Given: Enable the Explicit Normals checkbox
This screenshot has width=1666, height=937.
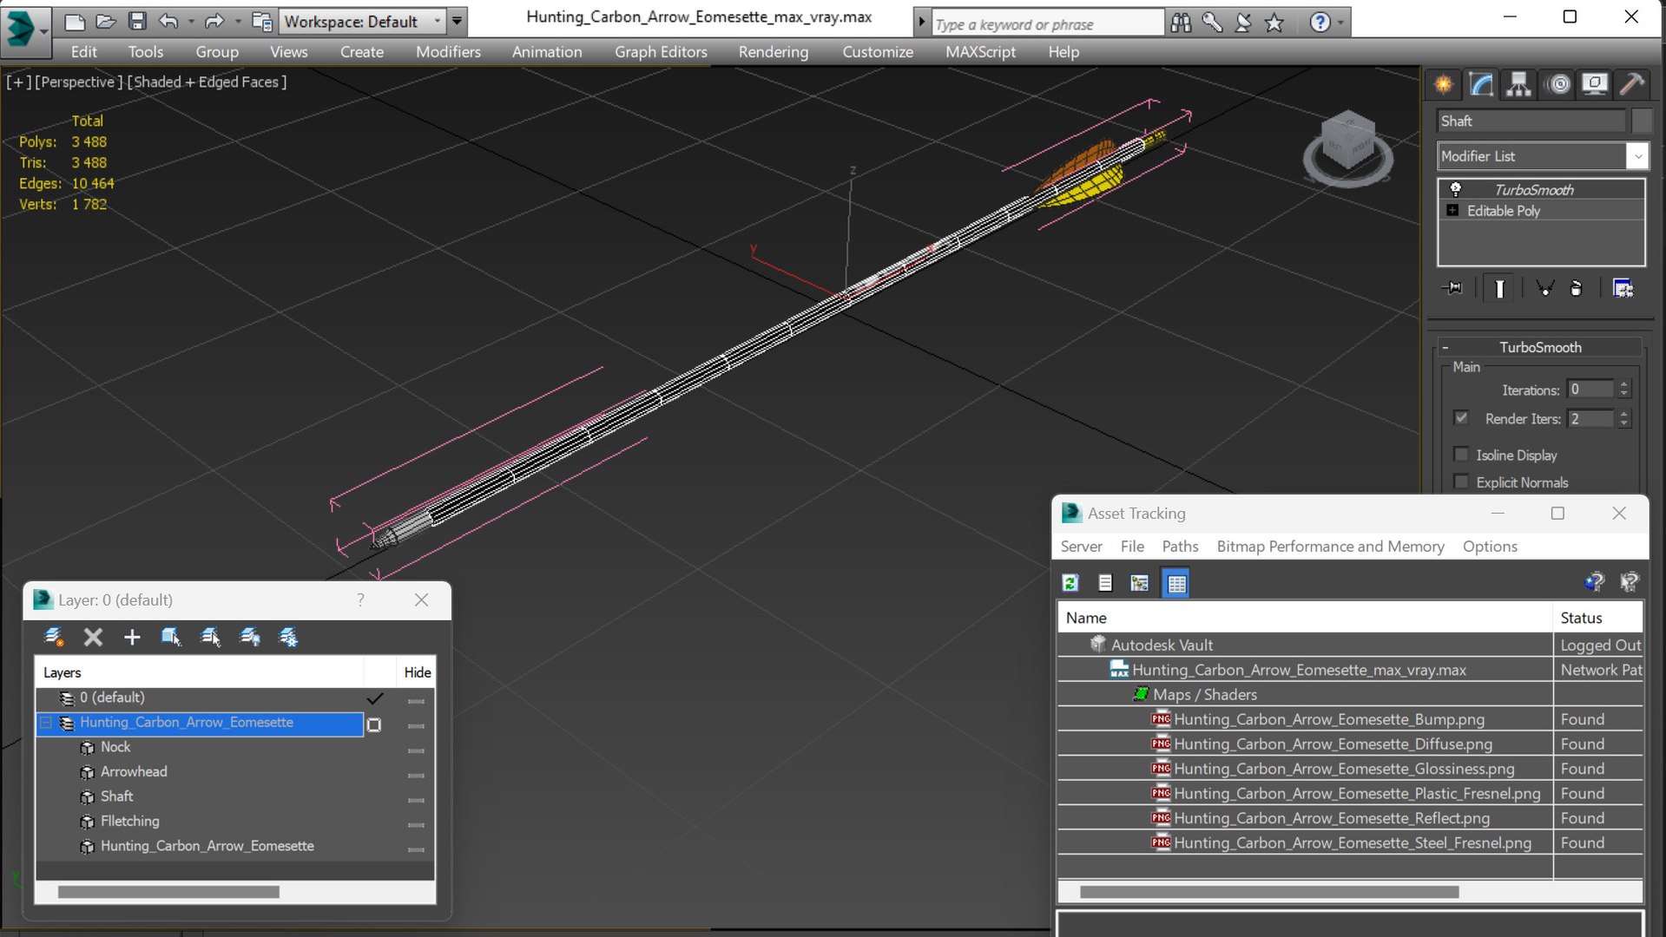Looking at the screenshot, I should [x=1461, y=482].
